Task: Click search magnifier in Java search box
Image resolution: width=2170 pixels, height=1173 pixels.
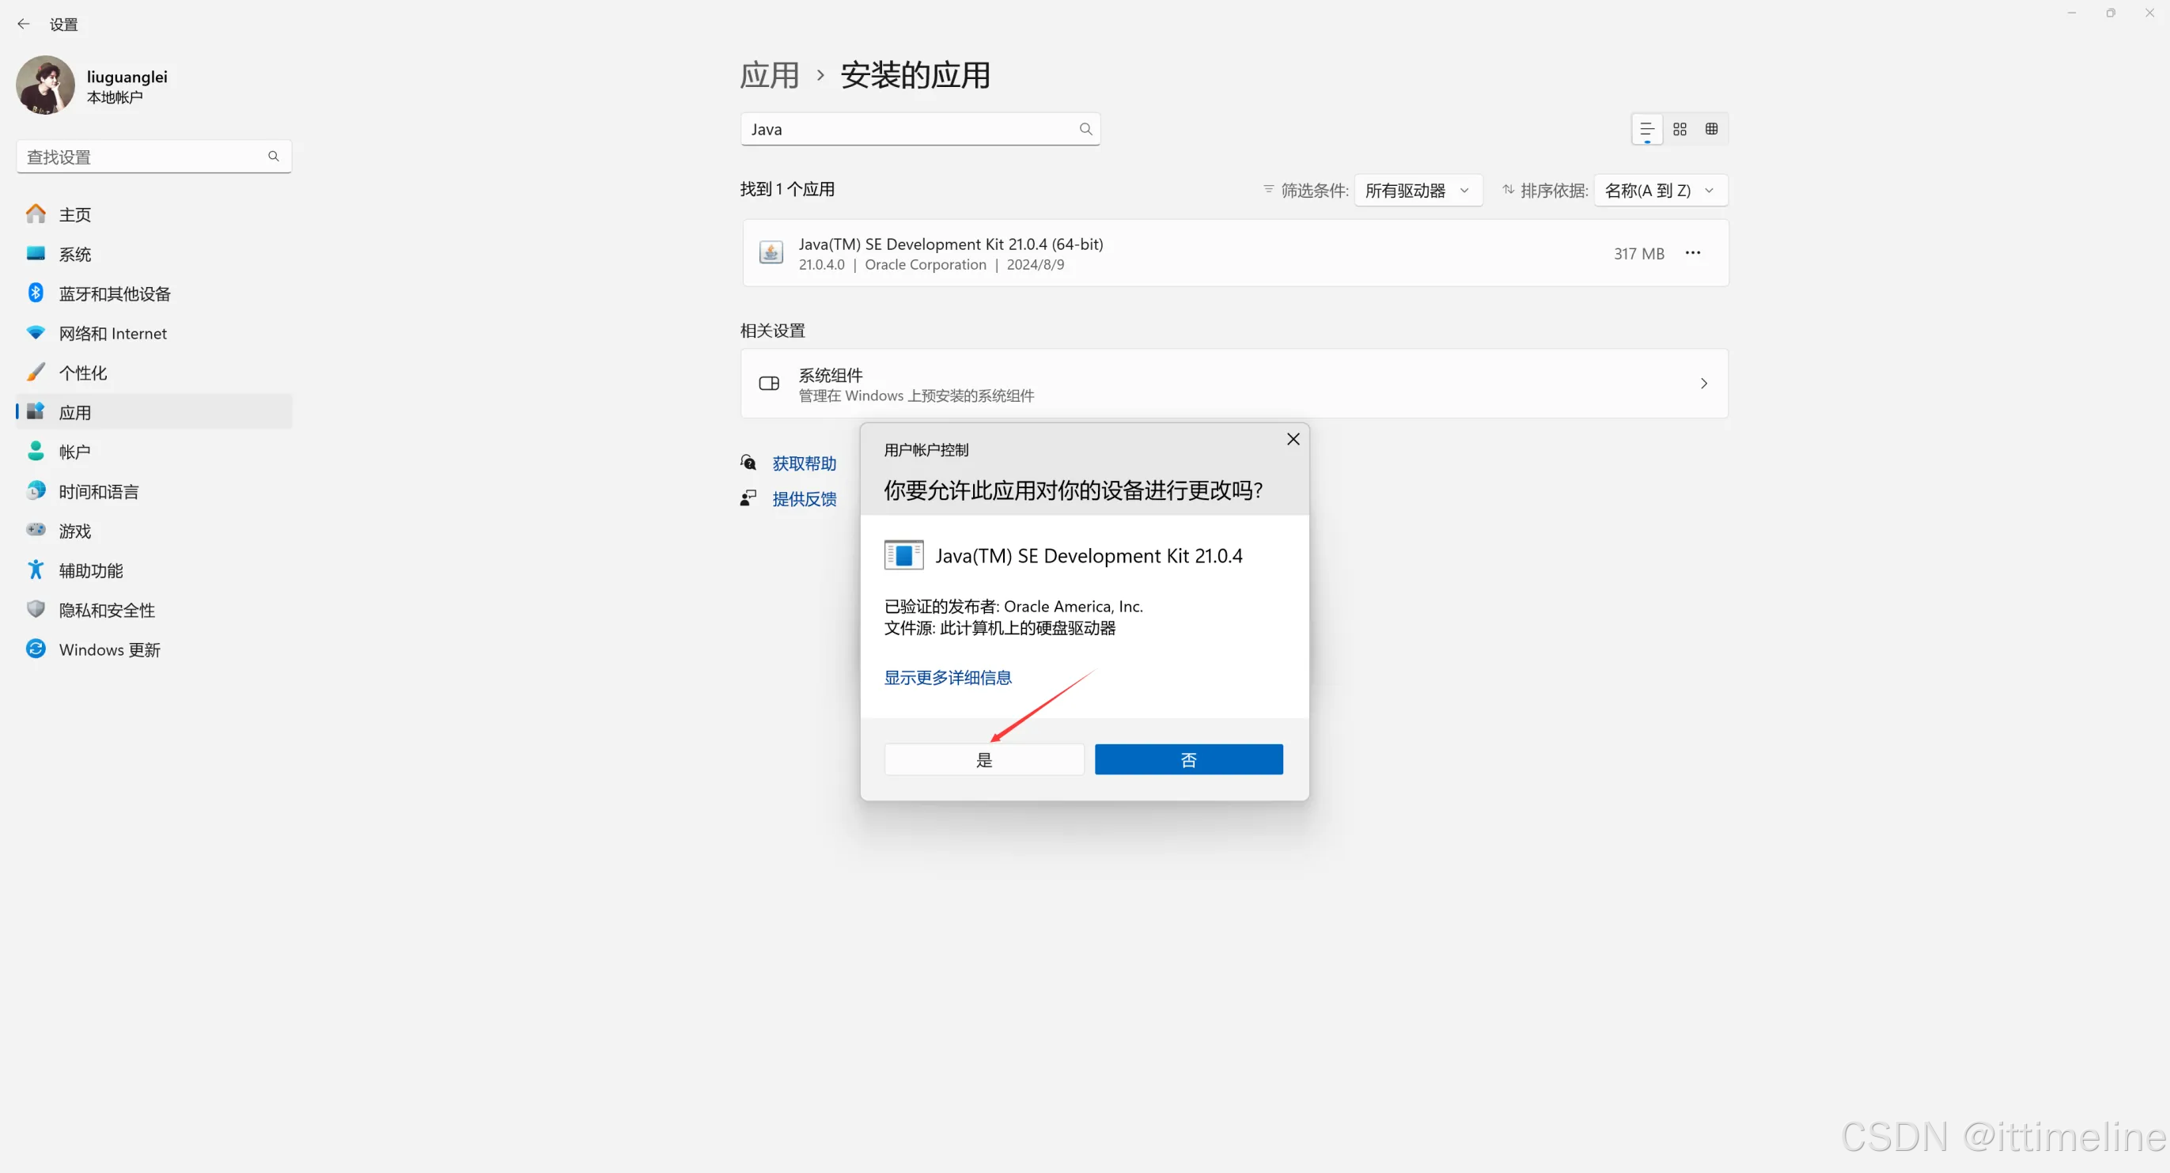Action: [1085, 129]
